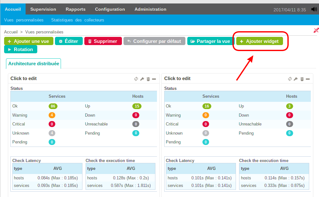Click the Accueil breadcrumb link
319x197 pixels.
[x=11, y=32]
